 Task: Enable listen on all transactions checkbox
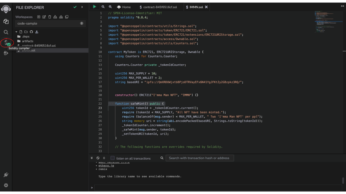[x=112, y=158]
